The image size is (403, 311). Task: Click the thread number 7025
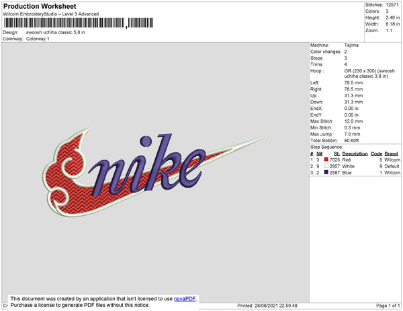click(334, 160)
